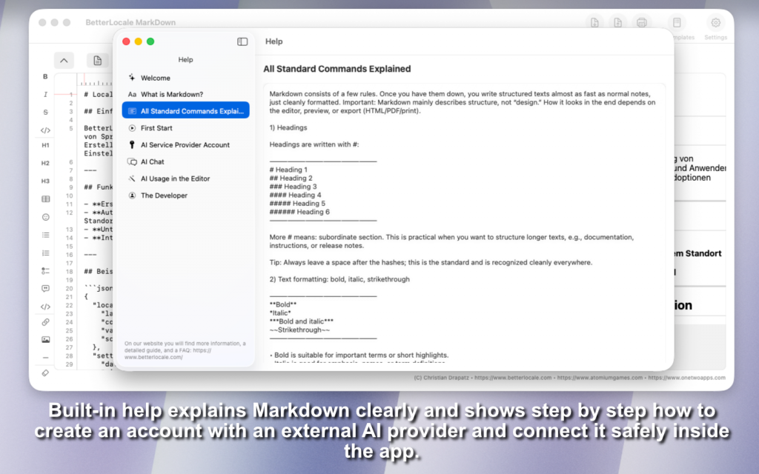759x474 pixels.
Task: Insert a task checklist from left toolbar
Action: [45, 271]
